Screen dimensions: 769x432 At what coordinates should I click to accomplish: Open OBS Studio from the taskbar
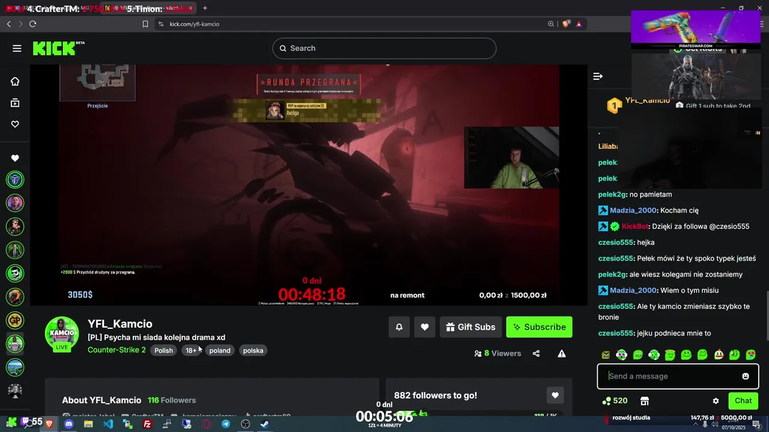[245, 424]
